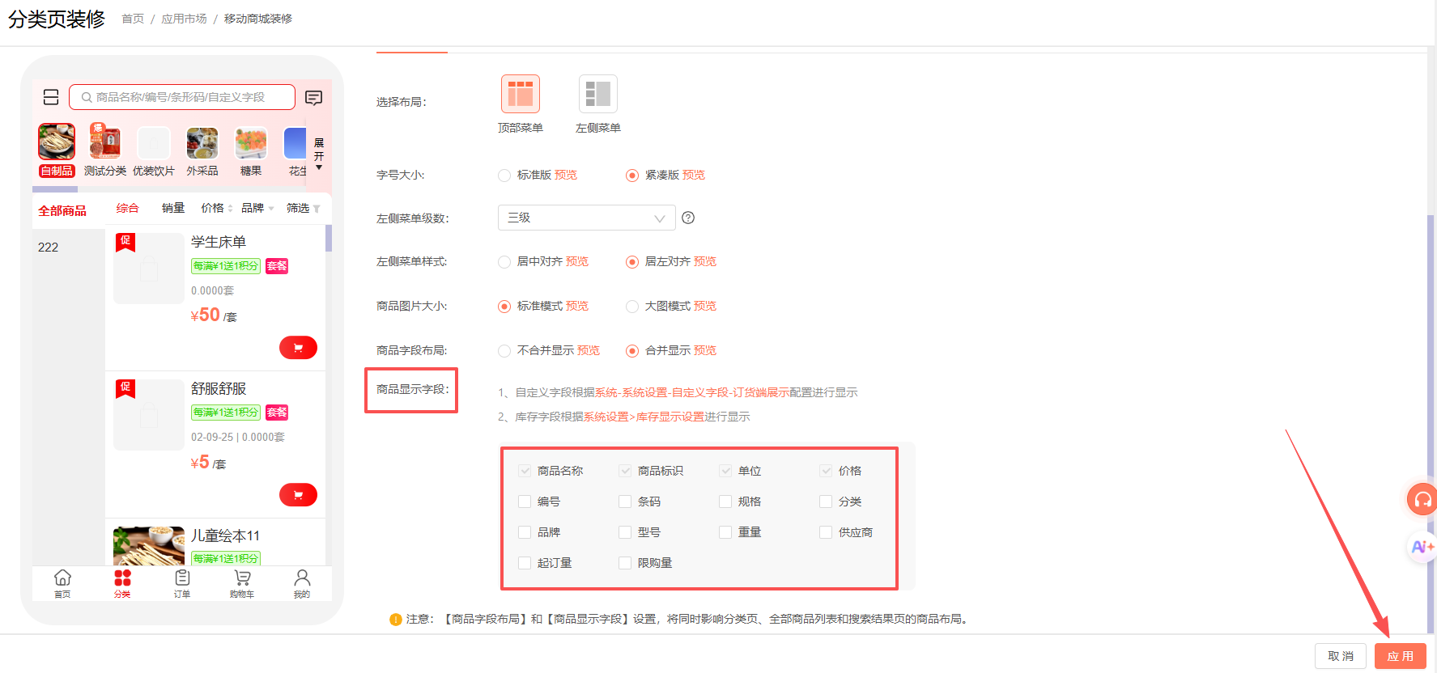Select the 测试分类 category icon
The width and height of the screenshot is (1437, 673).
click(x=105, y=142)
